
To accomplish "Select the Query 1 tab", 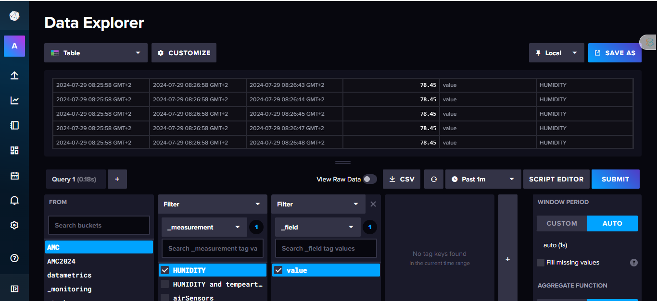I will click(74, 179).
